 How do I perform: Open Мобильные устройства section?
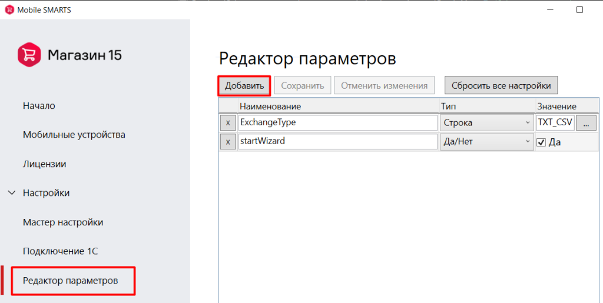click(74, 135)
